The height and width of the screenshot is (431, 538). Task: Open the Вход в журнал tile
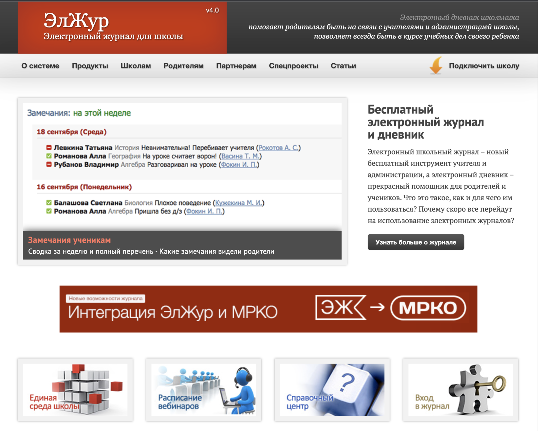point(461,389)
